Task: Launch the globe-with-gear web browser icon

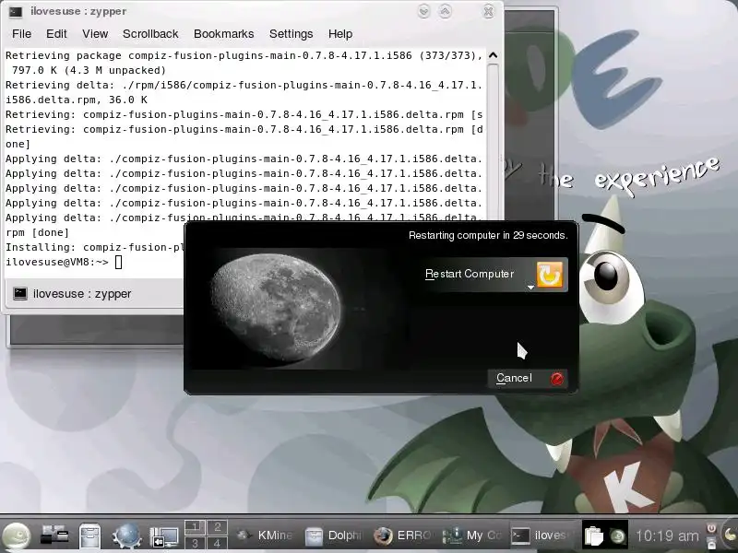Action: pos(126,535)
